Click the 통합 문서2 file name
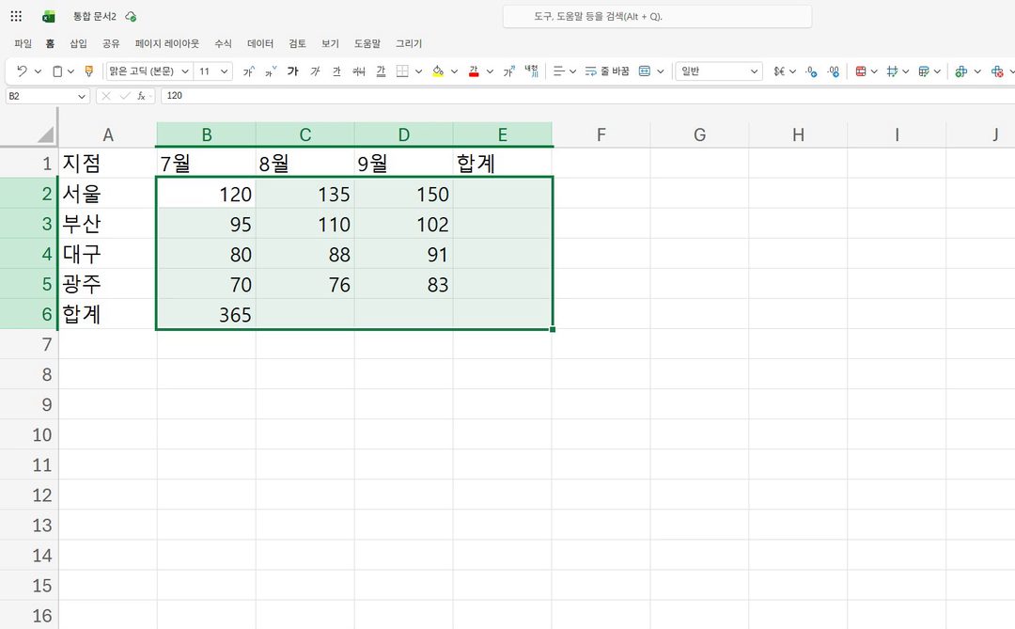Screen dimensions: 1015x629 [x=95, y=16]
